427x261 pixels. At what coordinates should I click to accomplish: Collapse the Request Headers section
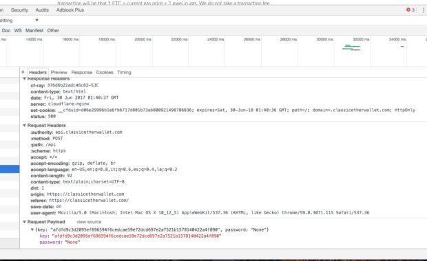click(24, 126)
